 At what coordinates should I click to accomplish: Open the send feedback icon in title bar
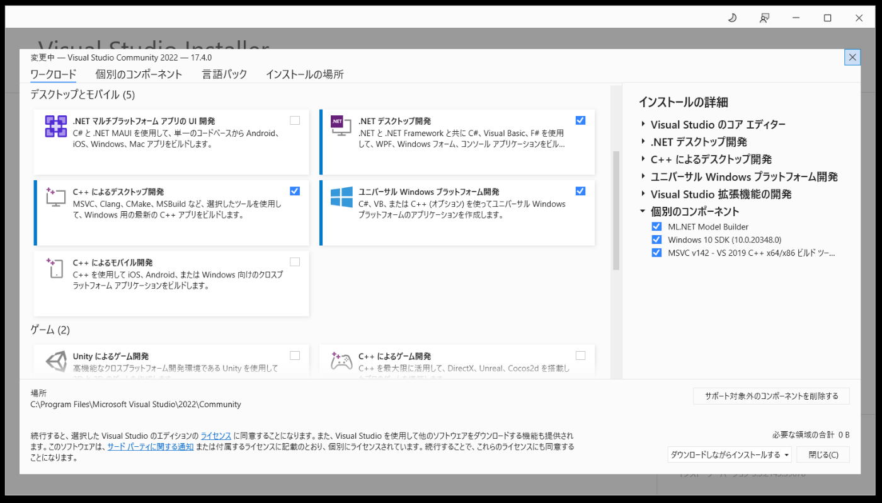tap(764, 18)
